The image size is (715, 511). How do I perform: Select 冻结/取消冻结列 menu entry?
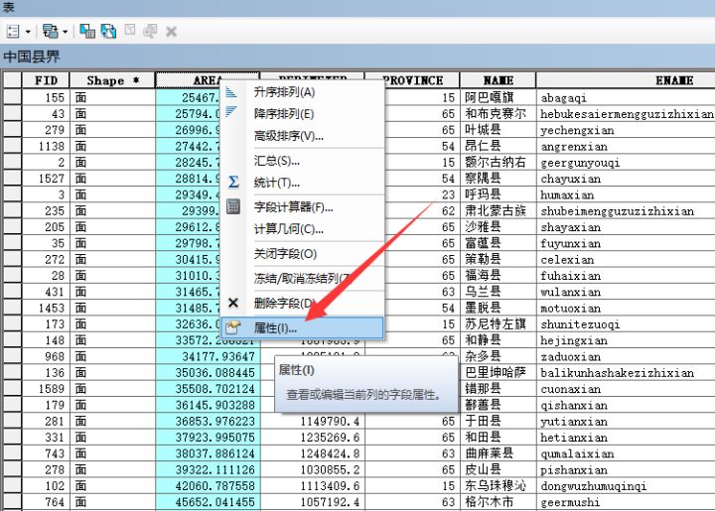(302, 278)
